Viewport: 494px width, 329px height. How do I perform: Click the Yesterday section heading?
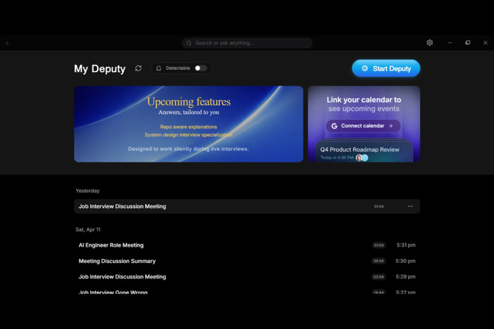tap(87, 191)
